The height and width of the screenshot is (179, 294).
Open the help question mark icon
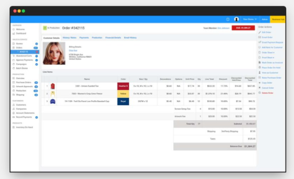[228, 19]
